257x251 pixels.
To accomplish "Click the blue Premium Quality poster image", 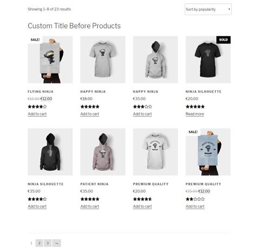I will pyautogui.click(x=208, y=152).
